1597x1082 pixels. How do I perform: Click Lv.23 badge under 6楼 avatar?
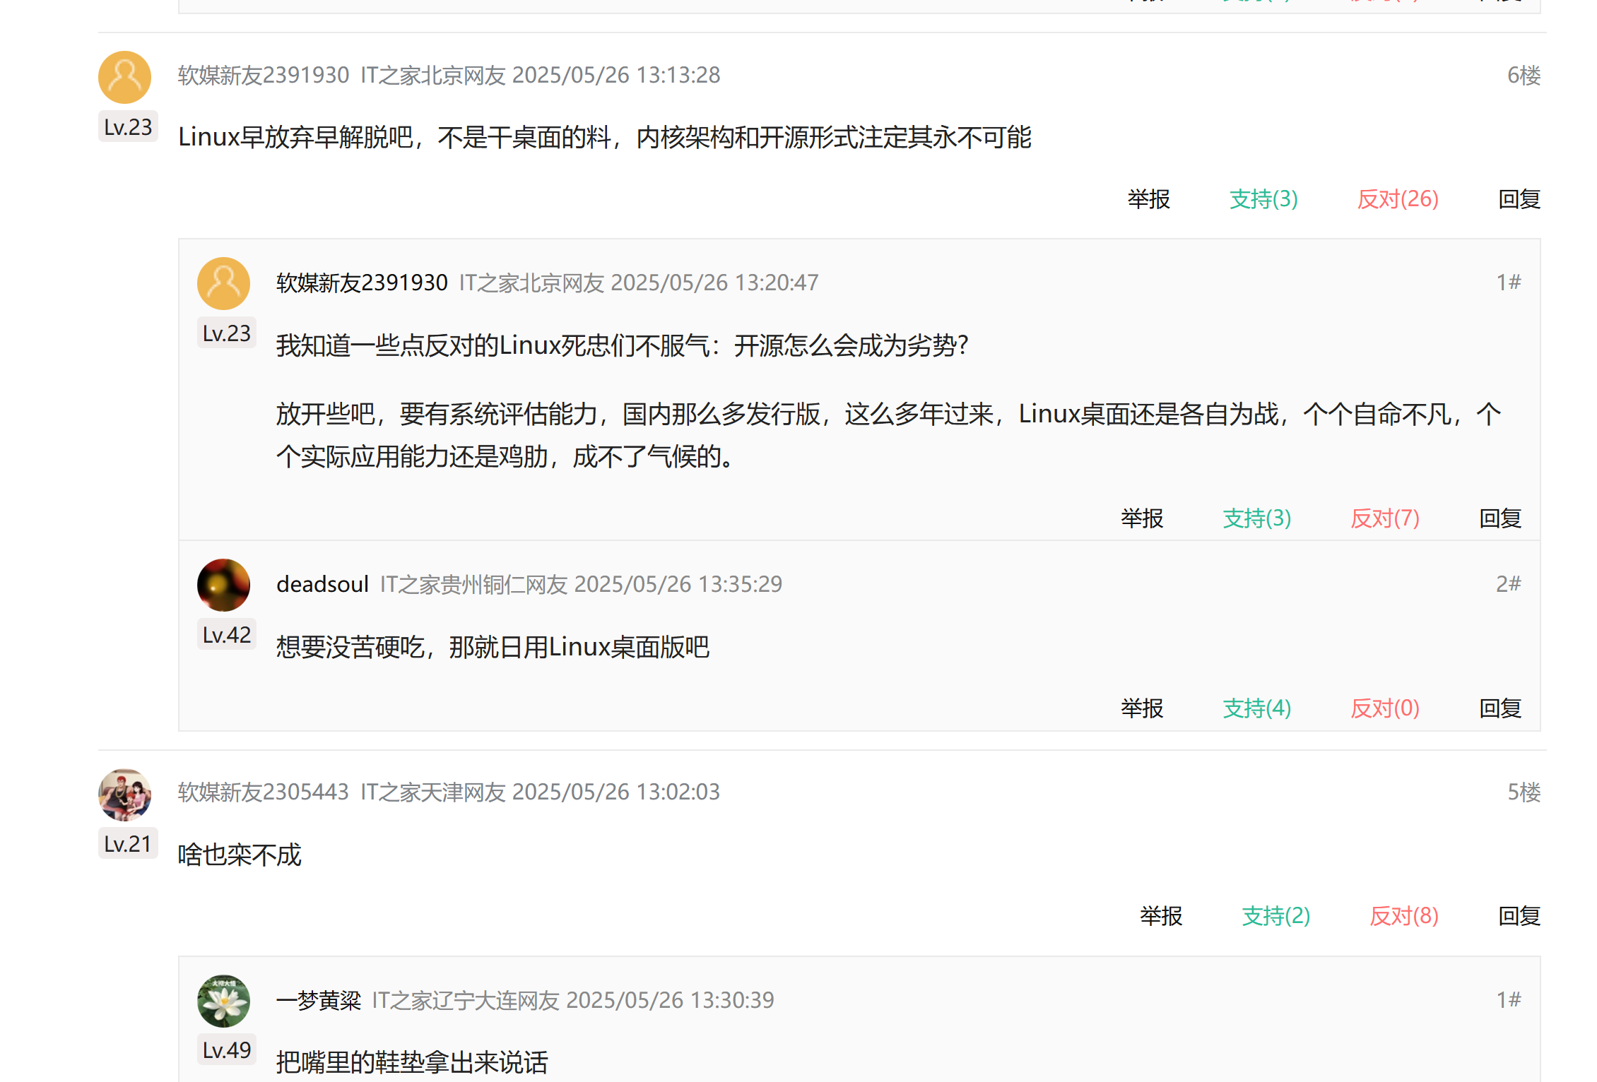[x=128, y=126]
